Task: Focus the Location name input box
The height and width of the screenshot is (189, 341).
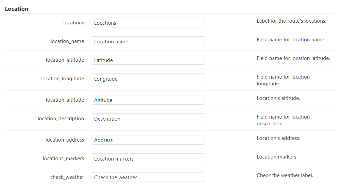Action: (148, 41)
